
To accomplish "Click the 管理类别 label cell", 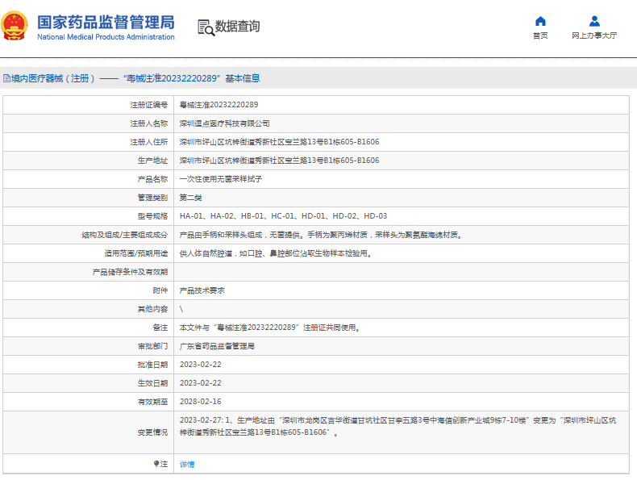I will (88, 198).
